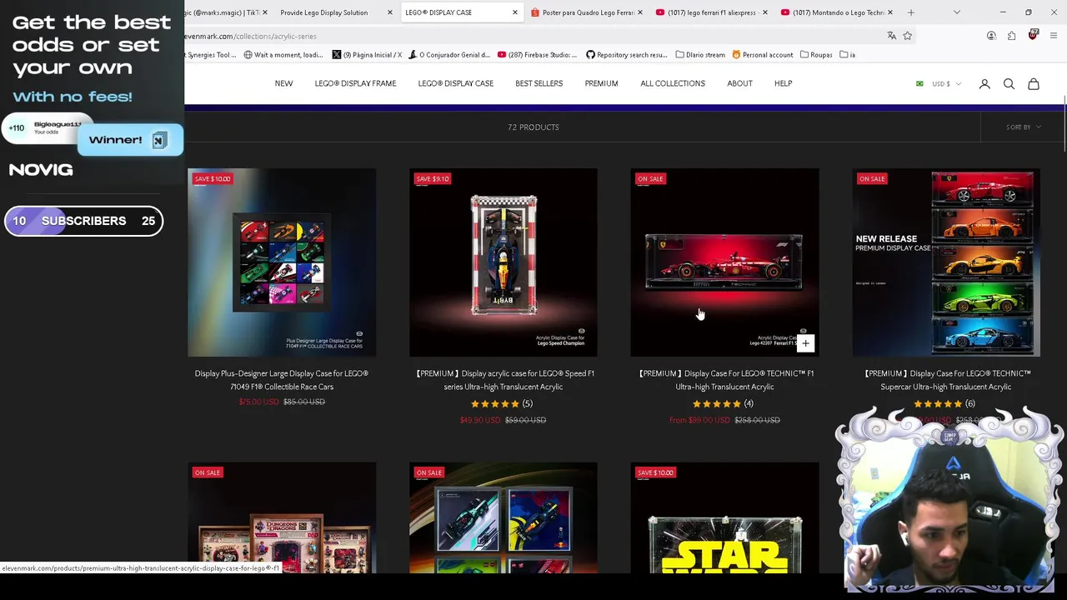Open Technic Supercar display case image
This screenshot has height=600, width=1067.
pyautogui.click(x=946, y=262)
